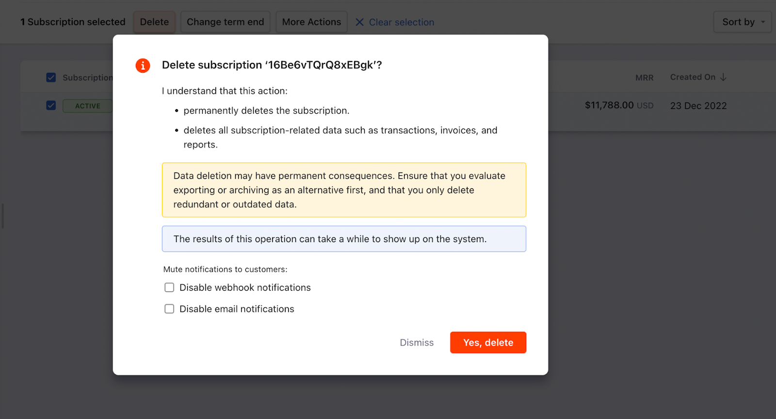Dismiss the delete subscription dialog
Viewport: 776px width, 419px height.
pyautogui.click(x=417, y=342)
